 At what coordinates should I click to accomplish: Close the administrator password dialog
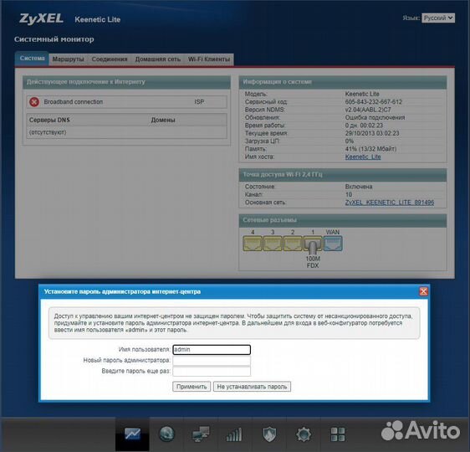click(423, 291)
